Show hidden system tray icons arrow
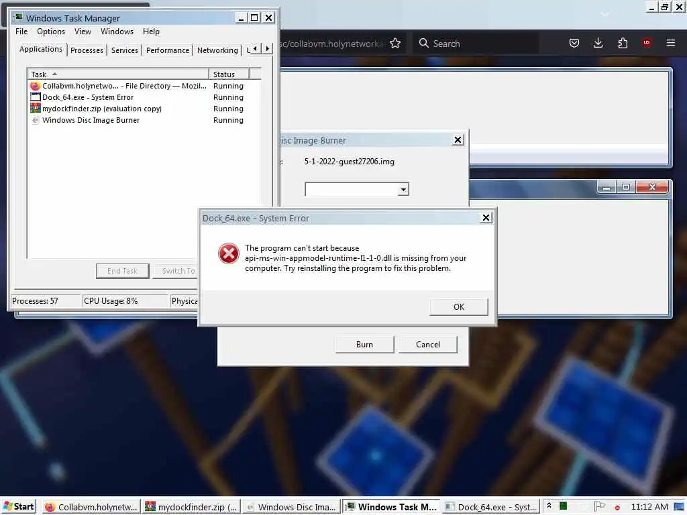This screenshot has width=687, height=515. click(549, 506)
